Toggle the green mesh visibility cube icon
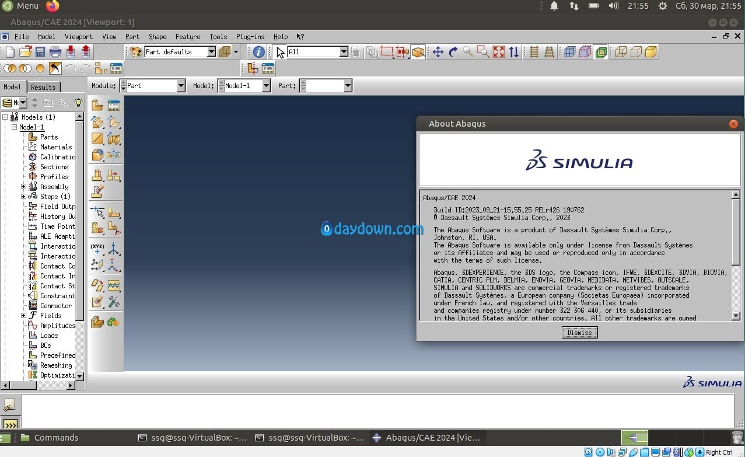The image size is (745, 457). 600,52
